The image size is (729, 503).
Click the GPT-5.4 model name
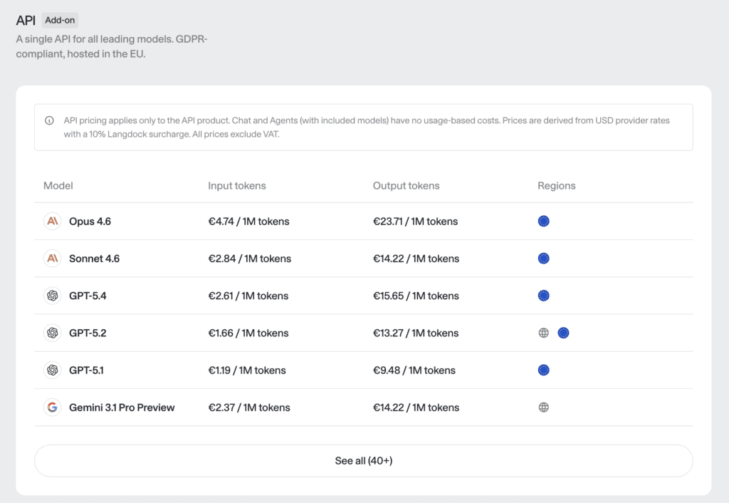(88, 296)
